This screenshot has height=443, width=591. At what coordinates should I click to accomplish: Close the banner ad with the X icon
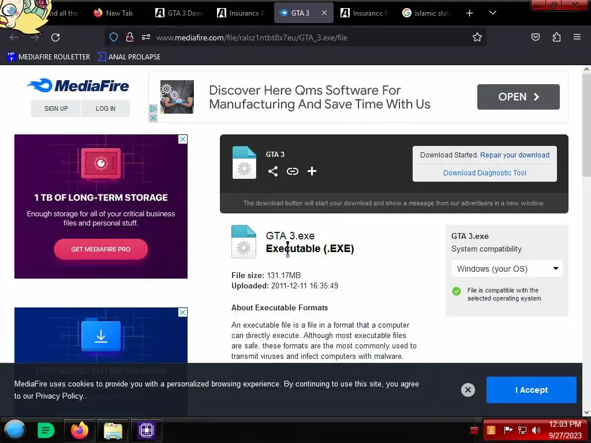point(152,118)
